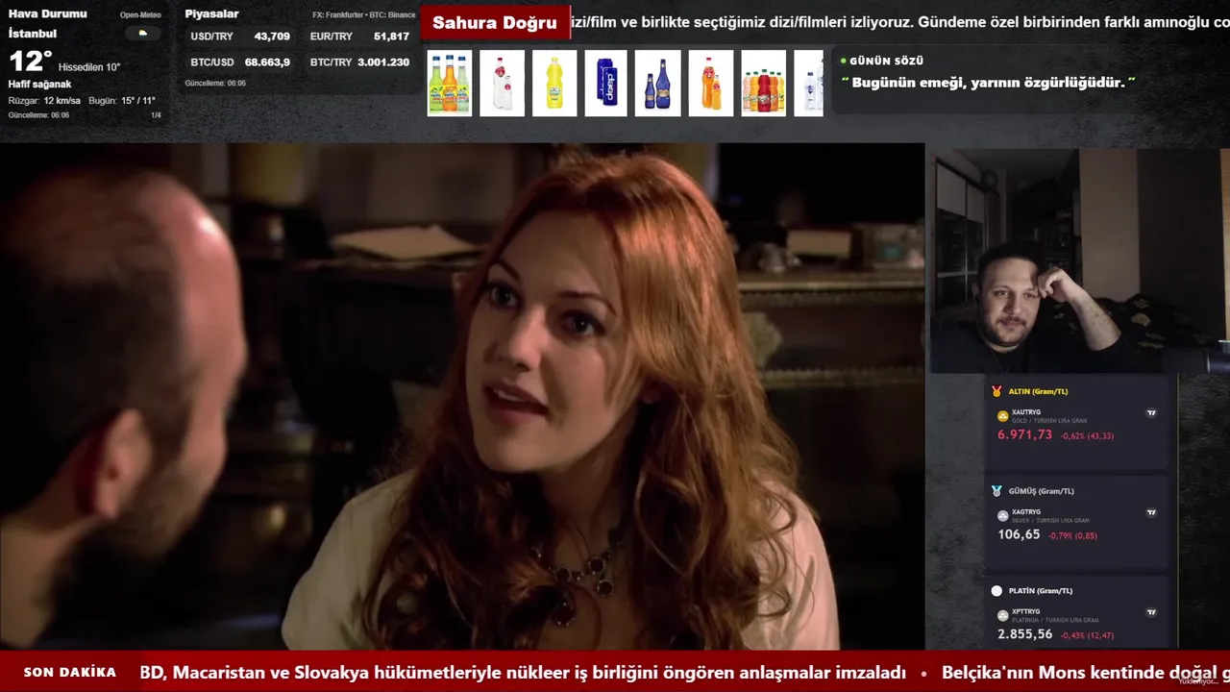The width and height of the screenshot is (1230, 692).
Task: Click the white circle icon beside PLATİN
Action: coord(996,591)
